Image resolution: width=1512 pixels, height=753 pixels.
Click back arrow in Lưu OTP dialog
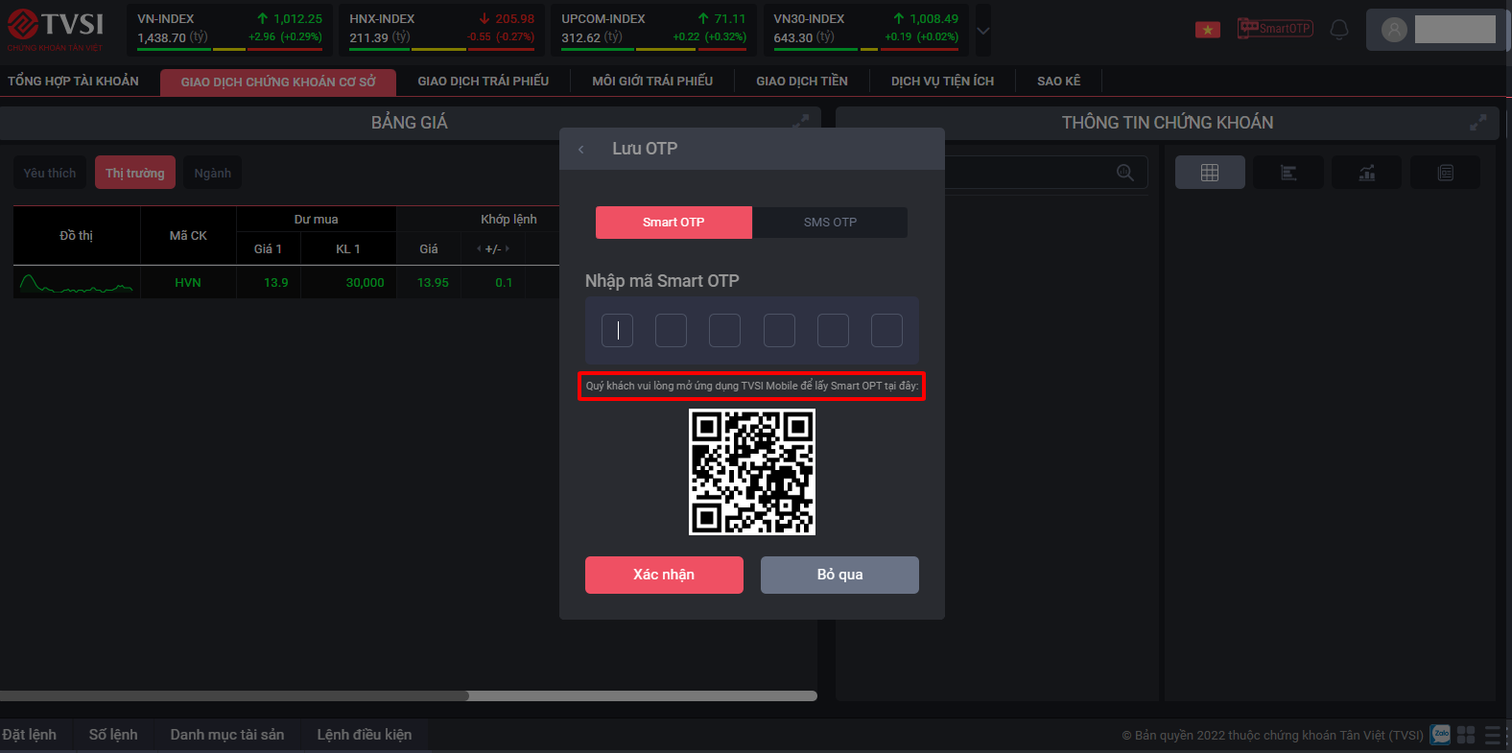[x=581, y=149]
